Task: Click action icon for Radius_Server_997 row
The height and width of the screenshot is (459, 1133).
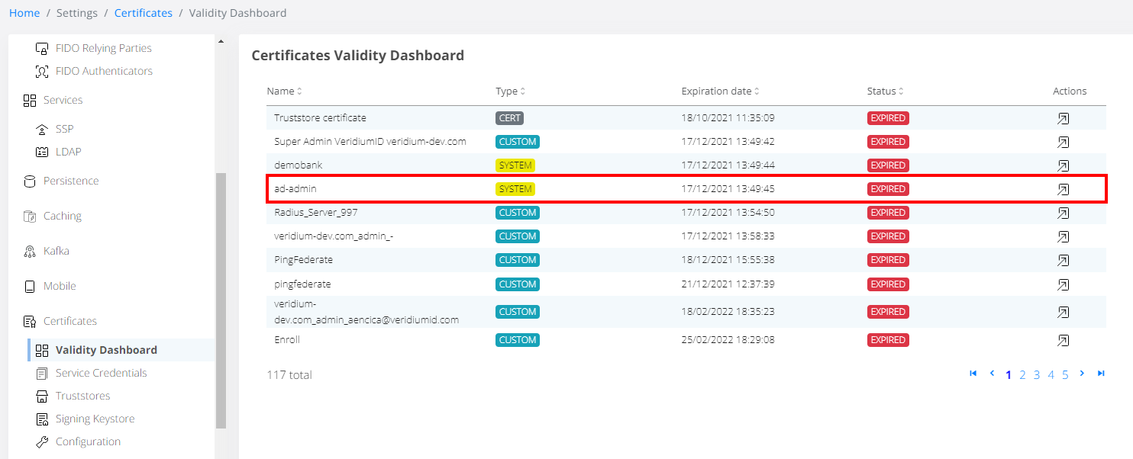Action: [x=1063, y=213]
